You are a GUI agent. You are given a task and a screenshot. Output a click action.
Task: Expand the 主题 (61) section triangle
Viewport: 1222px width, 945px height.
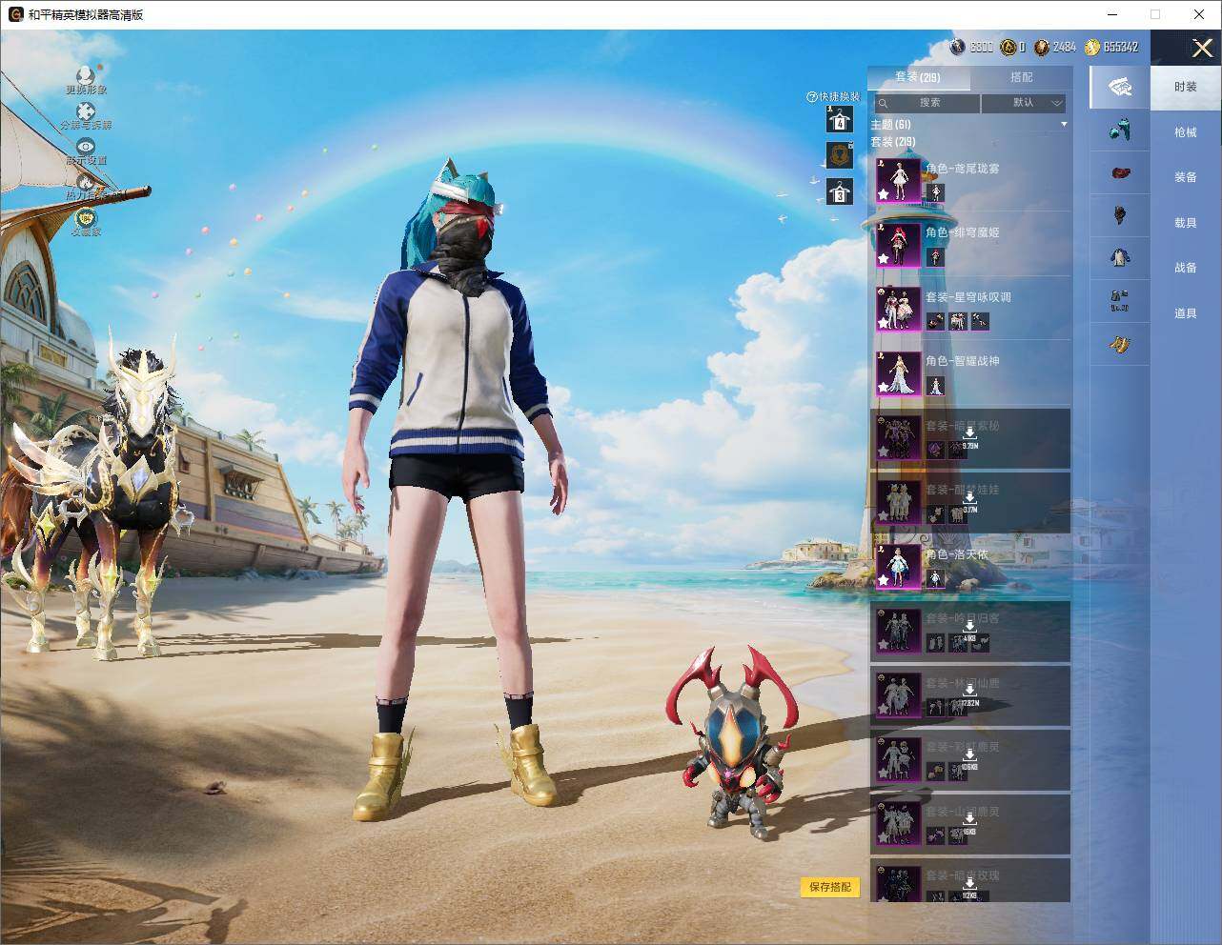point(1064,124)
